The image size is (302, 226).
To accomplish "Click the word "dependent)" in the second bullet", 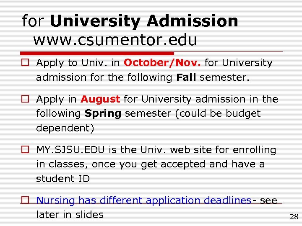I will click(65, 128).
